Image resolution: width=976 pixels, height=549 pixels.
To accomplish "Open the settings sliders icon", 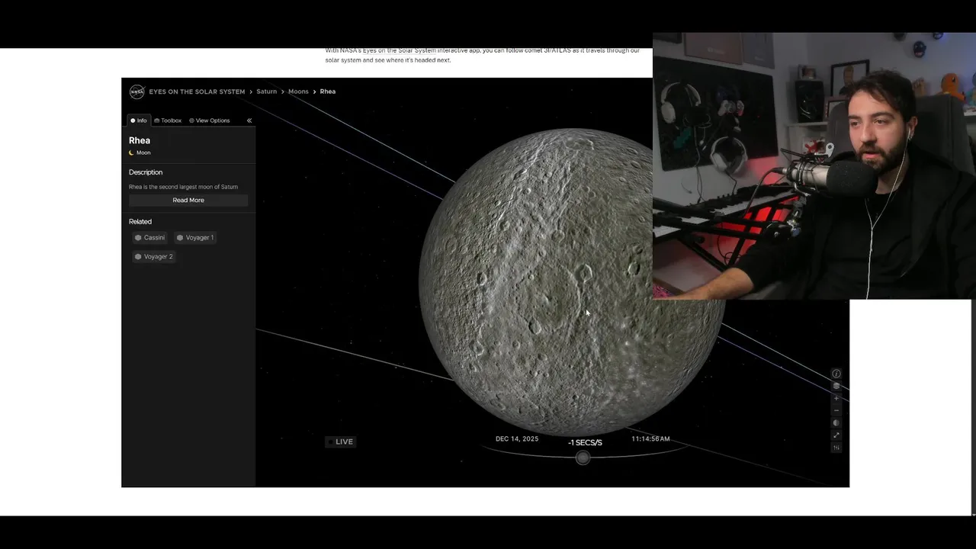I will [x=836, y=448].
